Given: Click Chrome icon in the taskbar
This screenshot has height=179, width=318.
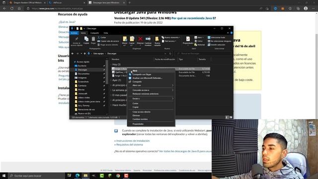Looking at the screenshot, I should (118, 176).
